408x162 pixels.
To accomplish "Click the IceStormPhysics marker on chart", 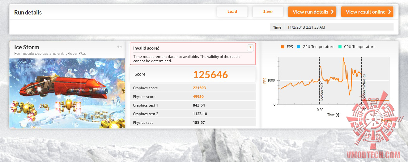I will click(x=364, y=87).
